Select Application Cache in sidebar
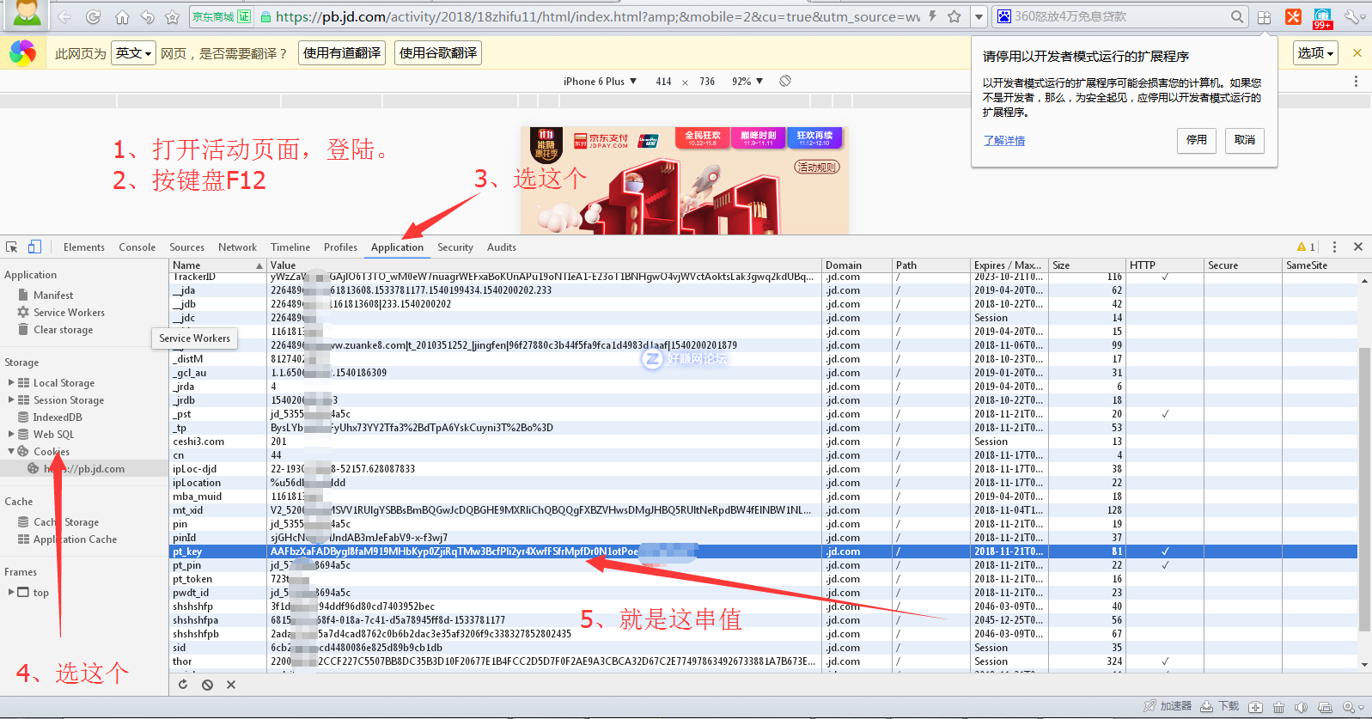 point(75,539)
